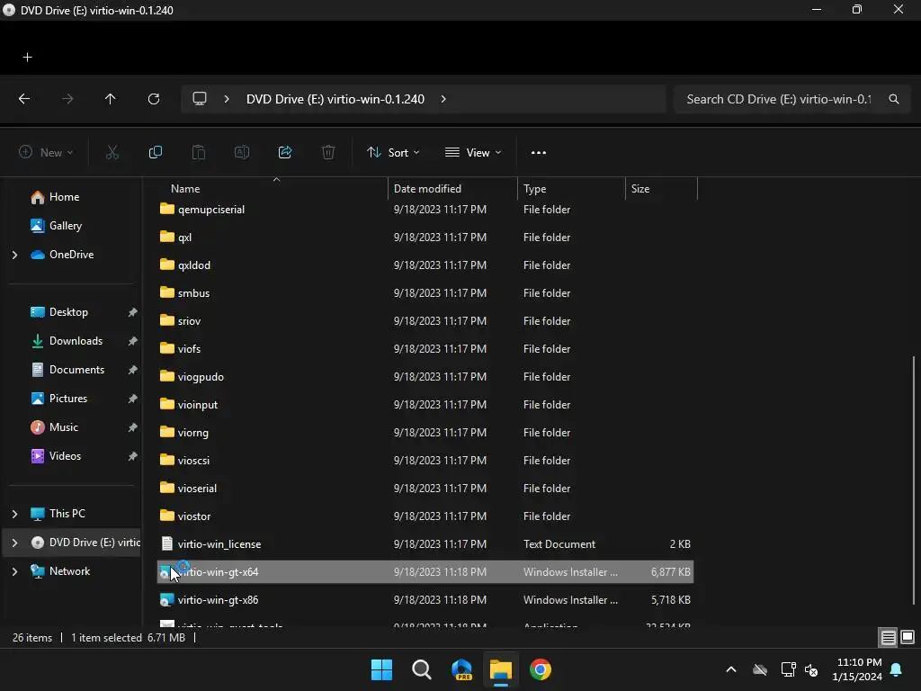This screenshot has width=921, height=691.
Task: Select the qxldod folder
Action: 425,265
